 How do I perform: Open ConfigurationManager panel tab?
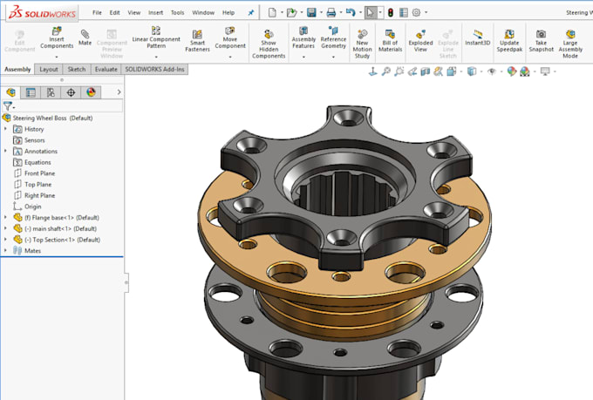51,92
